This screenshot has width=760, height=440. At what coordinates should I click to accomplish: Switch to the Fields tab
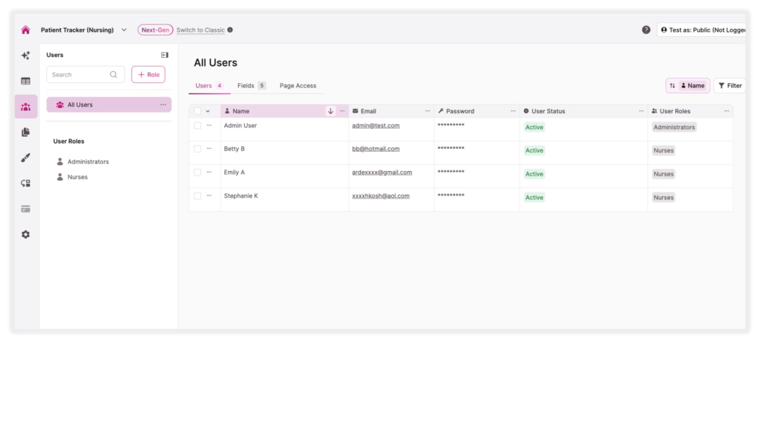[x=247, y=85]
